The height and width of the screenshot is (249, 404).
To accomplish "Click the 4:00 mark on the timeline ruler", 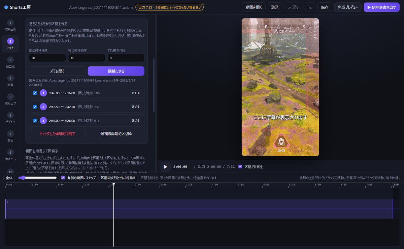I will [215, 185].
